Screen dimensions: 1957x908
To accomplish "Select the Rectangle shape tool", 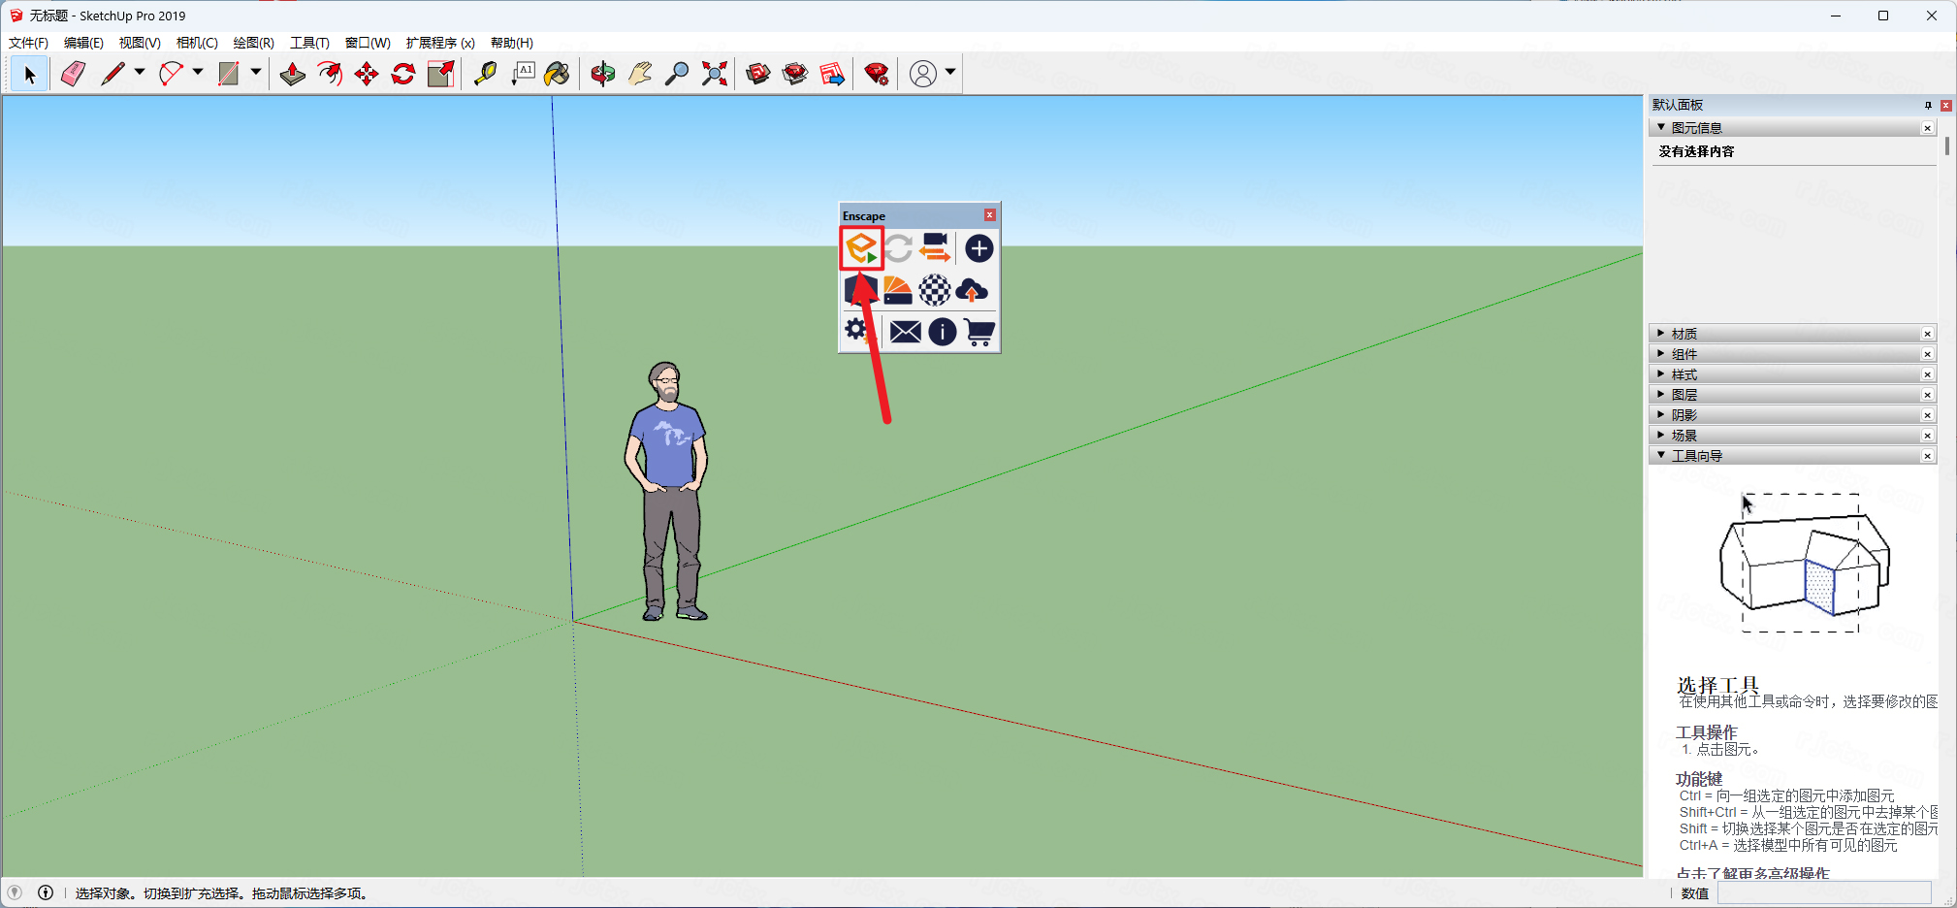I will [x=229, y=74].
